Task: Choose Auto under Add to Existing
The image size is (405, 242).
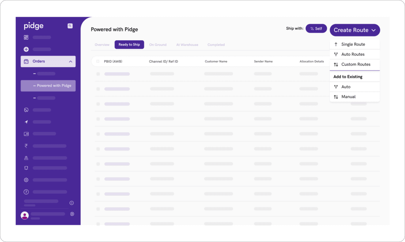Action: [355, 87]
